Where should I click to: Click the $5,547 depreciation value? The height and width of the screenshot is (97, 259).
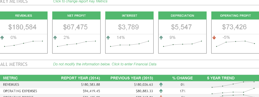coord(182,27)
